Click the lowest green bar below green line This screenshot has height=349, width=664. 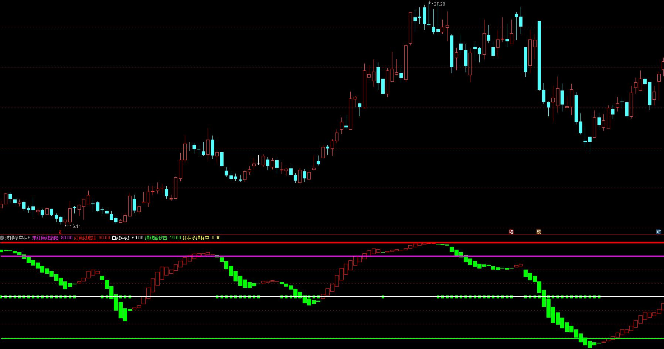(x=590, y=344)
